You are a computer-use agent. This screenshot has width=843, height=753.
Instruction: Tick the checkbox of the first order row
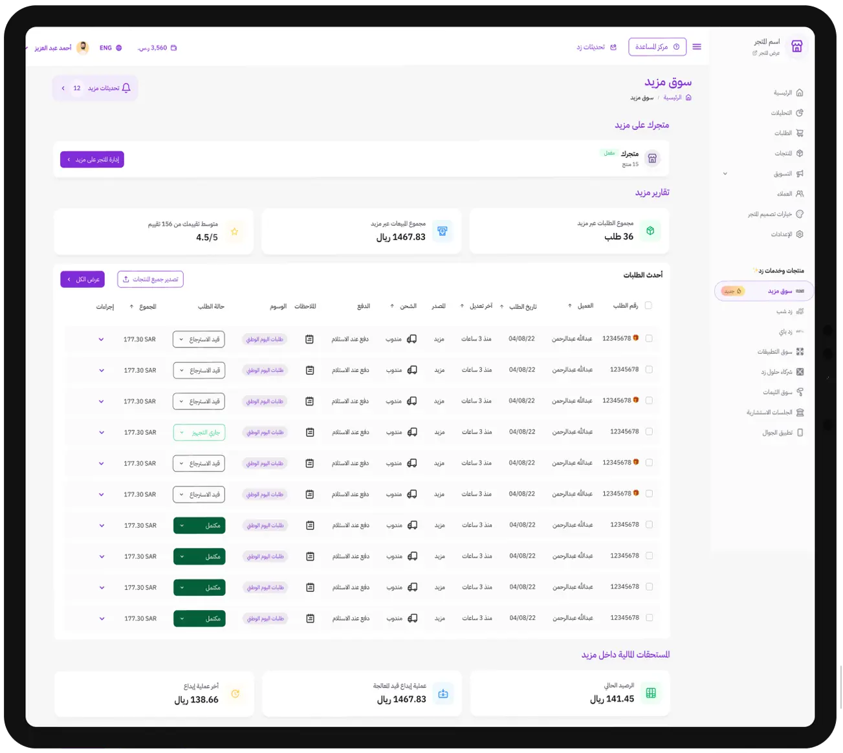[649, 338]
